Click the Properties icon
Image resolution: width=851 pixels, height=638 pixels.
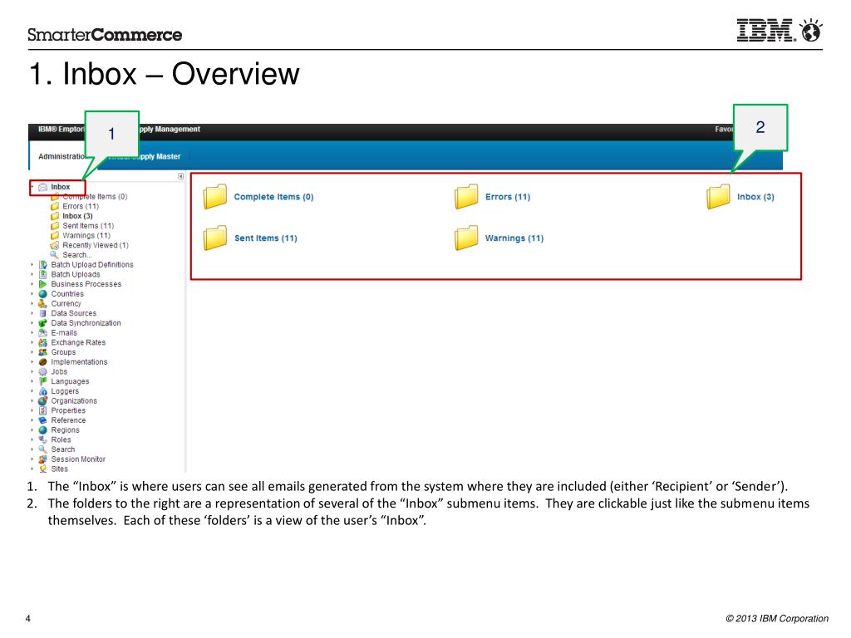(x=43, y=410)
